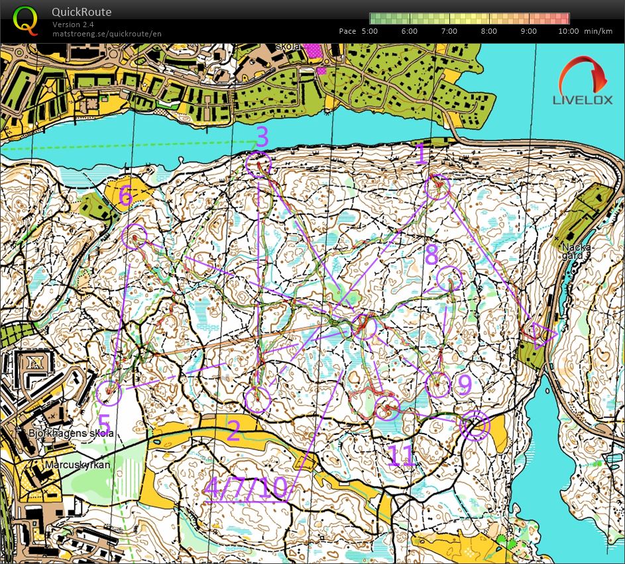Click the Bjorkhagens skola map label
This screenshot has width=625, height=564.
click(71, 433)
